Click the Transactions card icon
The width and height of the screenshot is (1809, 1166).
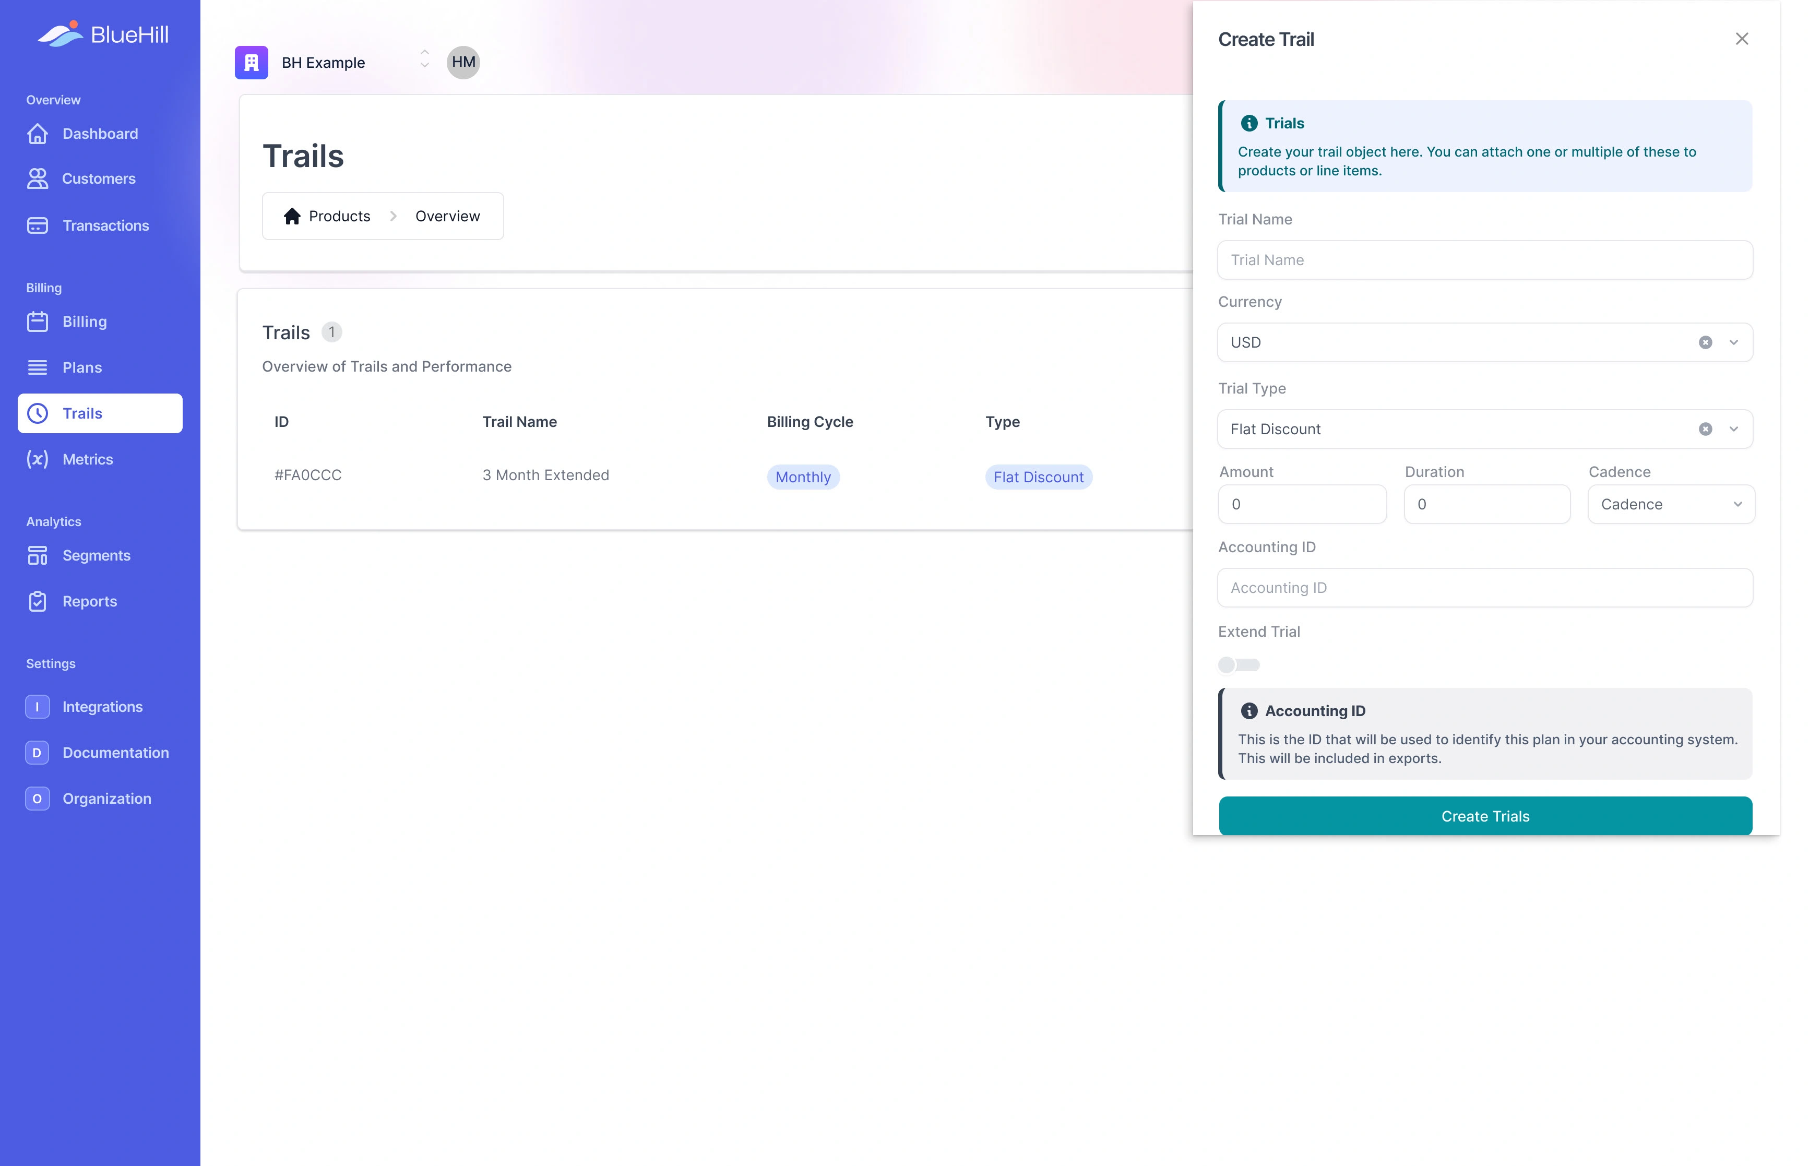tap(37, 225)
